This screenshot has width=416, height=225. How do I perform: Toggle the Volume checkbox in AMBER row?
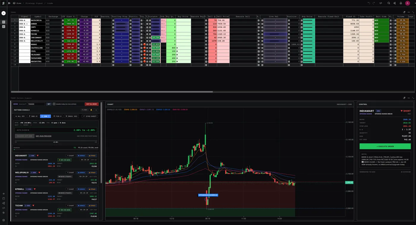click(x=395, y=24)
